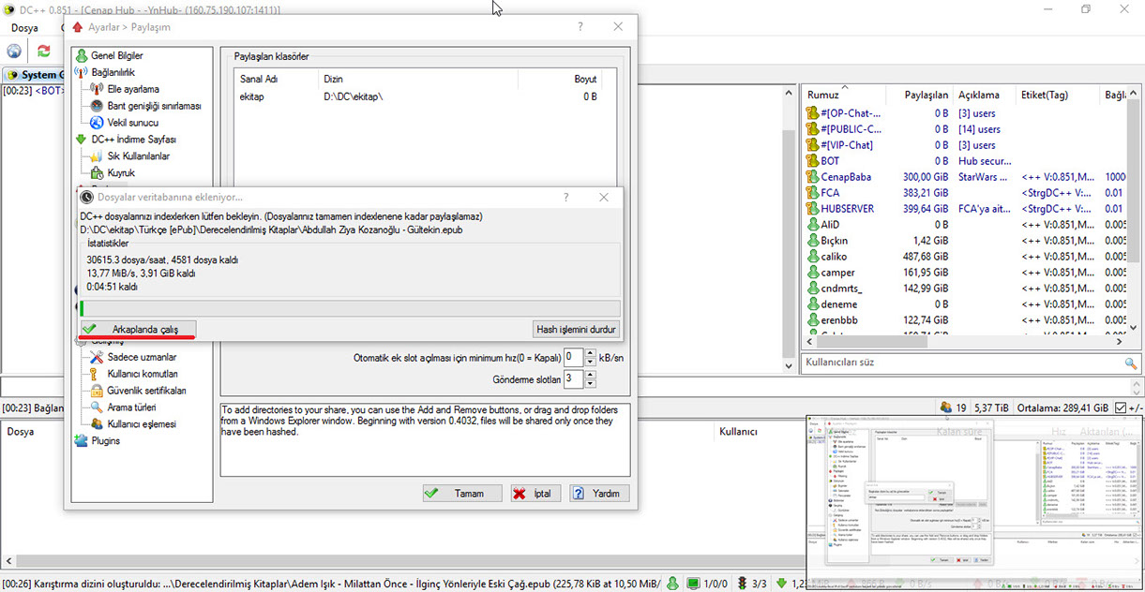The width and height of the screenshot is (1145, 592).
Task: Toggle the +/- checkbox in hub status bar
Action: [x=1122, y=408]
